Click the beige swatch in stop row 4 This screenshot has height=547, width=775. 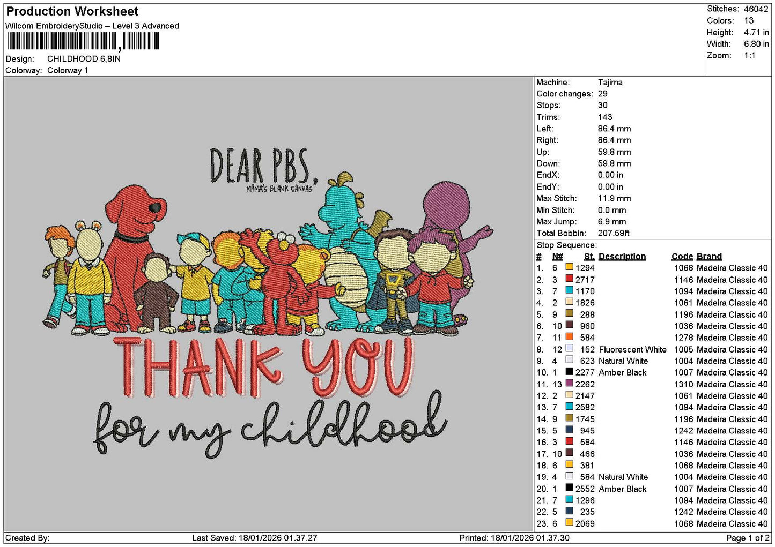click(569, 302)
